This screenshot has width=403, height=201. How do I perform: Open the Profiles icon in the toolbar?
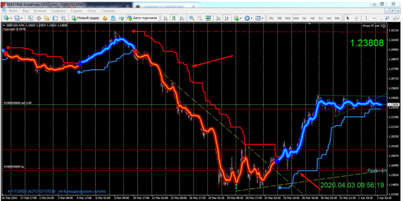point(17,18)
